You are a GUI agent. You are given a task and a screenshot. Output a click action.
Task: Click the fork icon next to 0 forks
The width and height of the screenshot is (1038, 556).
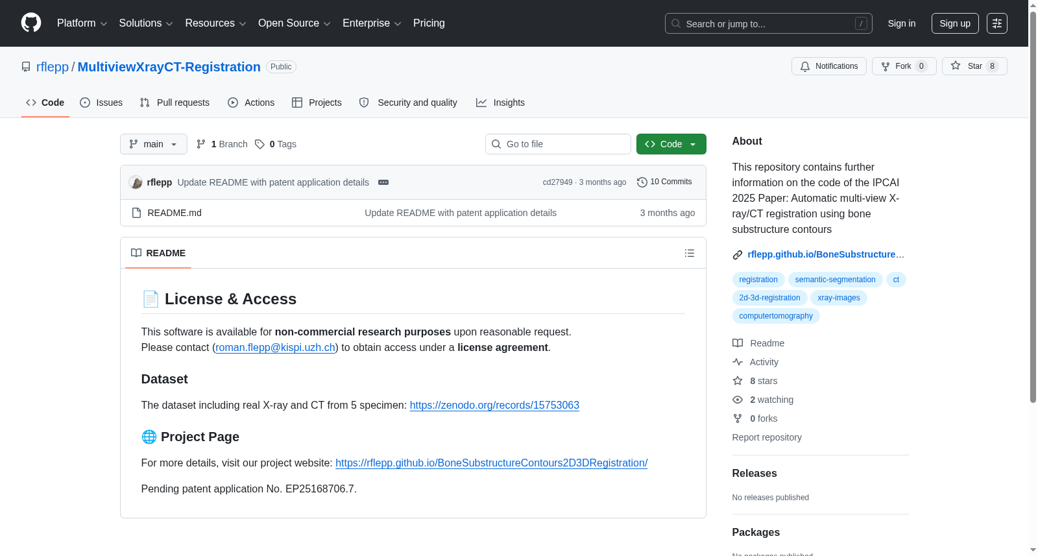(x=738, y=418)
